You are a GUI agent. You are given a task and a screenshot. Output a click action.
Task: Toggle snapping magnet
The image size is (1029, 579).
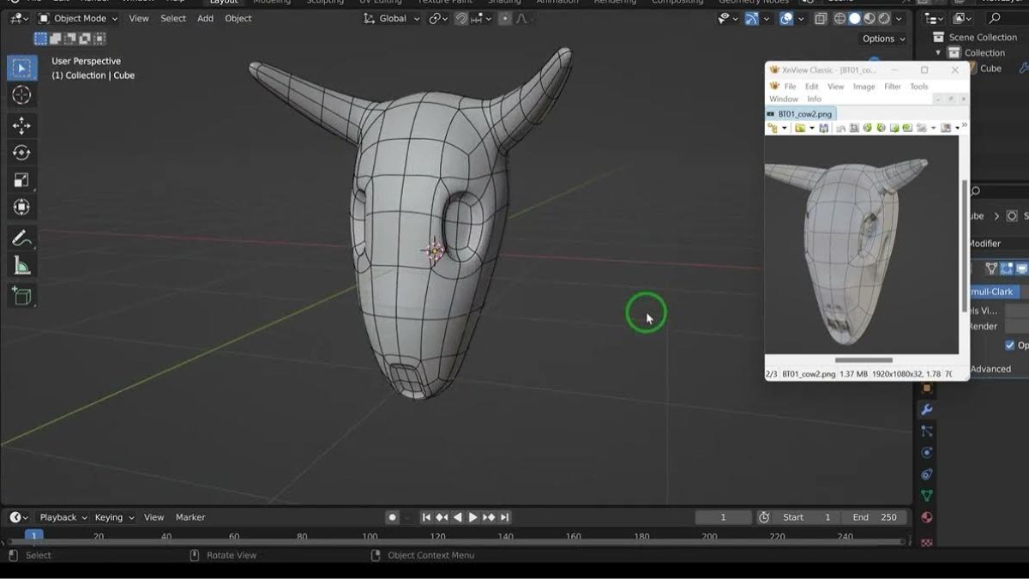point(462,18)
